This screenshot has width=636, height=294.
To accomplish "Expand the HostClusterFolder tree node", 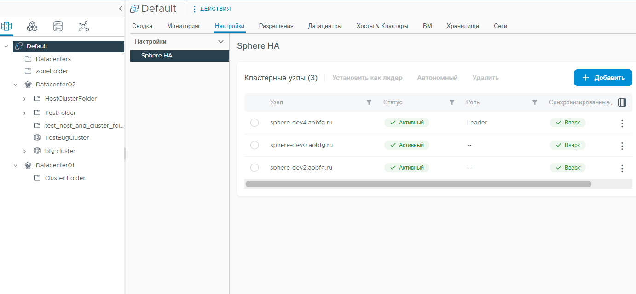I will click(24, 99).
